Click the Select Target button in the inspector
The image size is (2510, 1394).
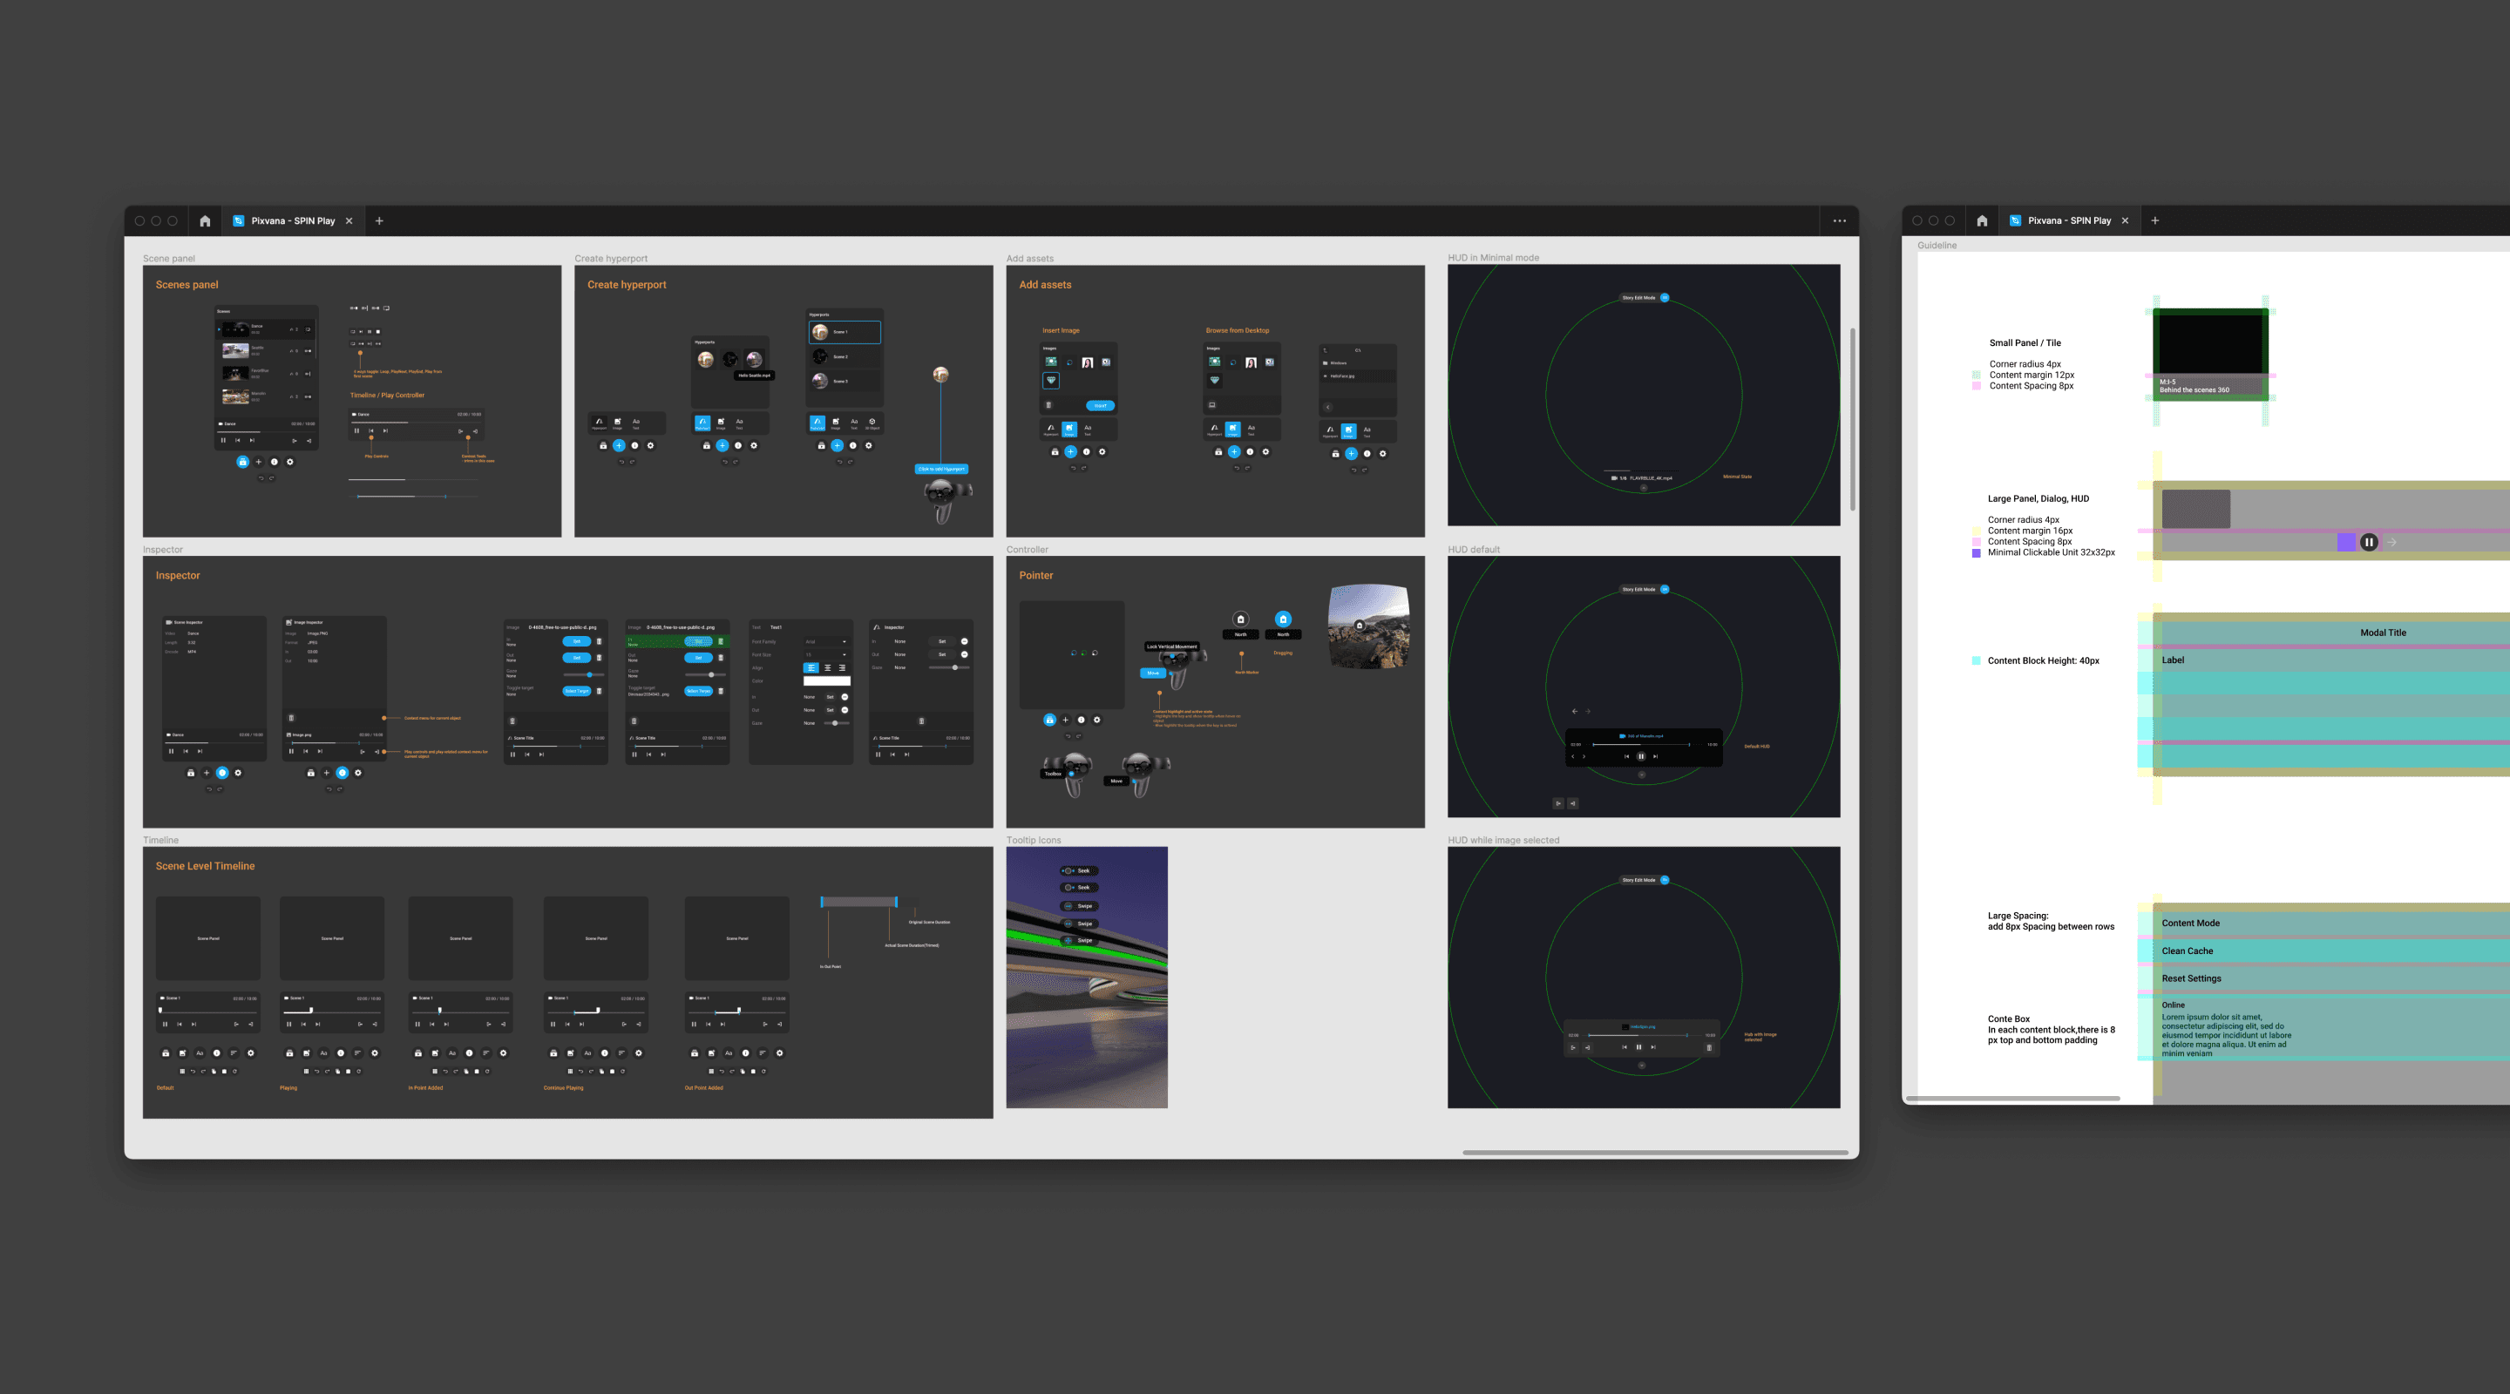[x=577, y=692]
